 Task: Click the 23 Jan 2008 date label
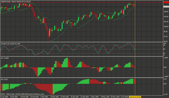pos(4,97)
